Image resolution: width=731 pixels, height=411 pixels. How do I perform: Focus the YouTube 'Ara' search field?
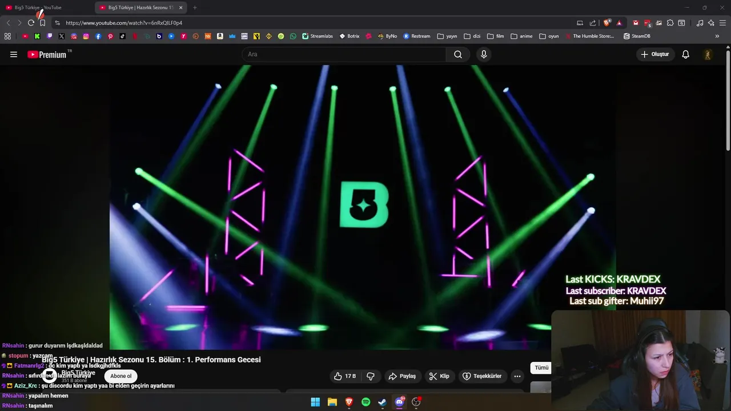pos(344,54)
